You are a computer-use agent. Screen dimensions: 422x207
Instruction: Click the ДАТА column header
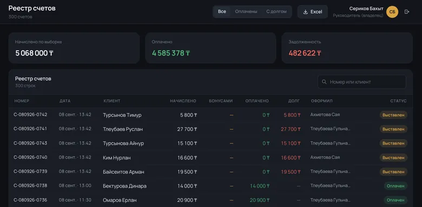tap(65, 101)
